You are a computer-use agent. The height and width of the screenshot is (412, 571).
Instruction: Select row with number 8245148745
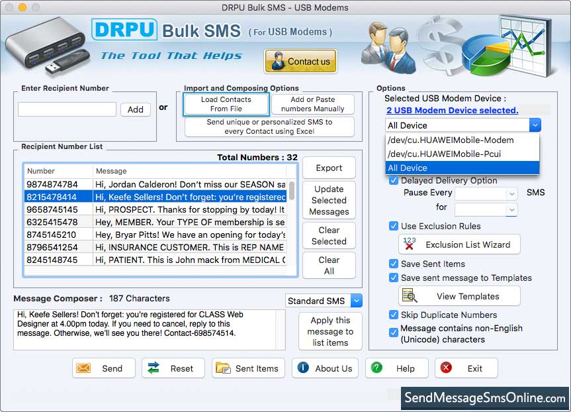pyautogui.click(x=156, y=260)
